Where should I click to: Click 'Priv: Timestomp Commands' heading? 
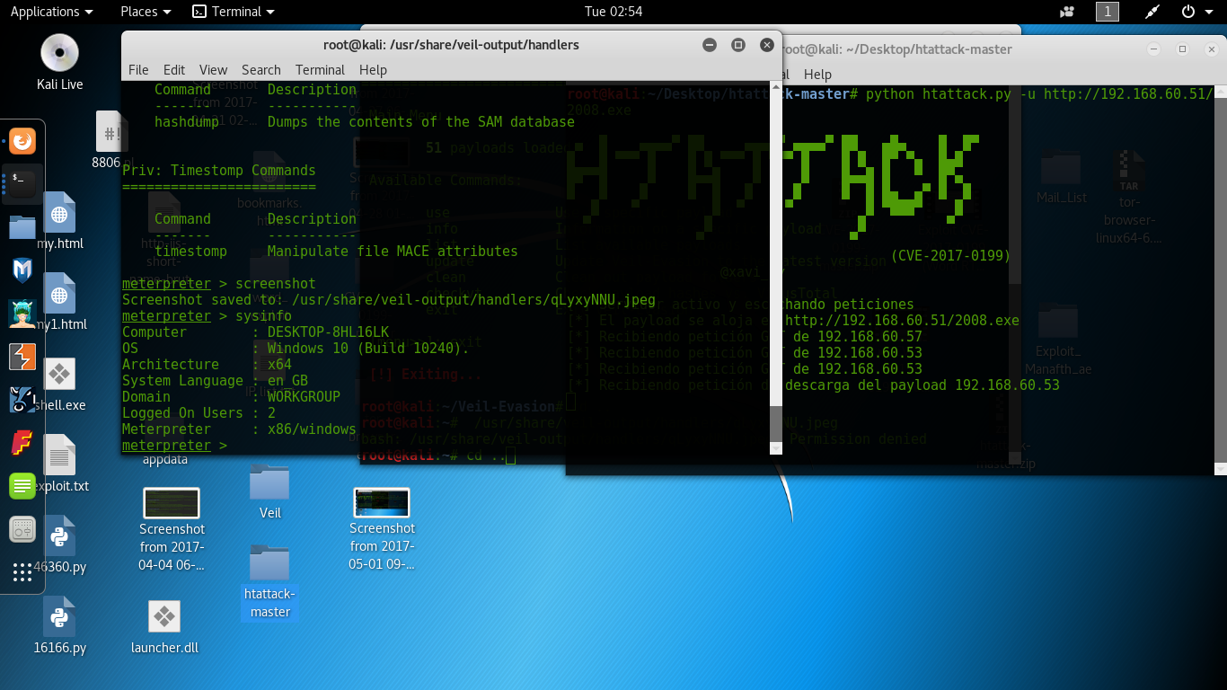[x=219, y=170]
